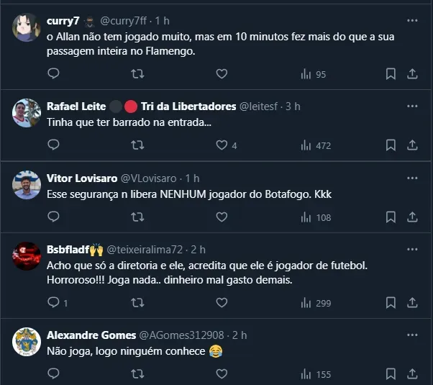The width and height of the screenshot is (433, 385).
Task: View analytics on Alexandre Gomes's tweet
Action: click(315, 373)
